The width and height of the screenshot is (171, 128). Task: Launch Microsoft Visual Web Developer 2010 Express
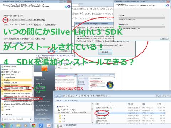coord(21,99)
